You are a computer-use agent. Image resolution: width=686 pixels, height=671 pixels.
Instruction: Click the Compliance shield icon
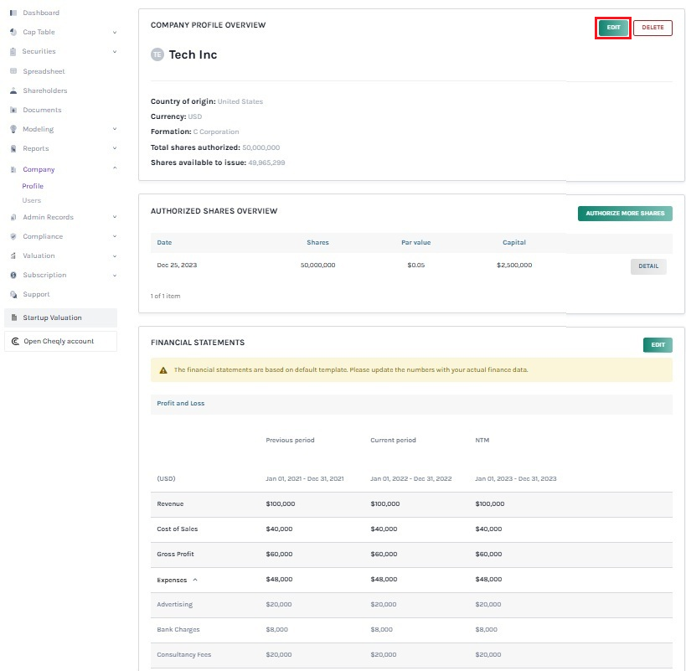13,236
